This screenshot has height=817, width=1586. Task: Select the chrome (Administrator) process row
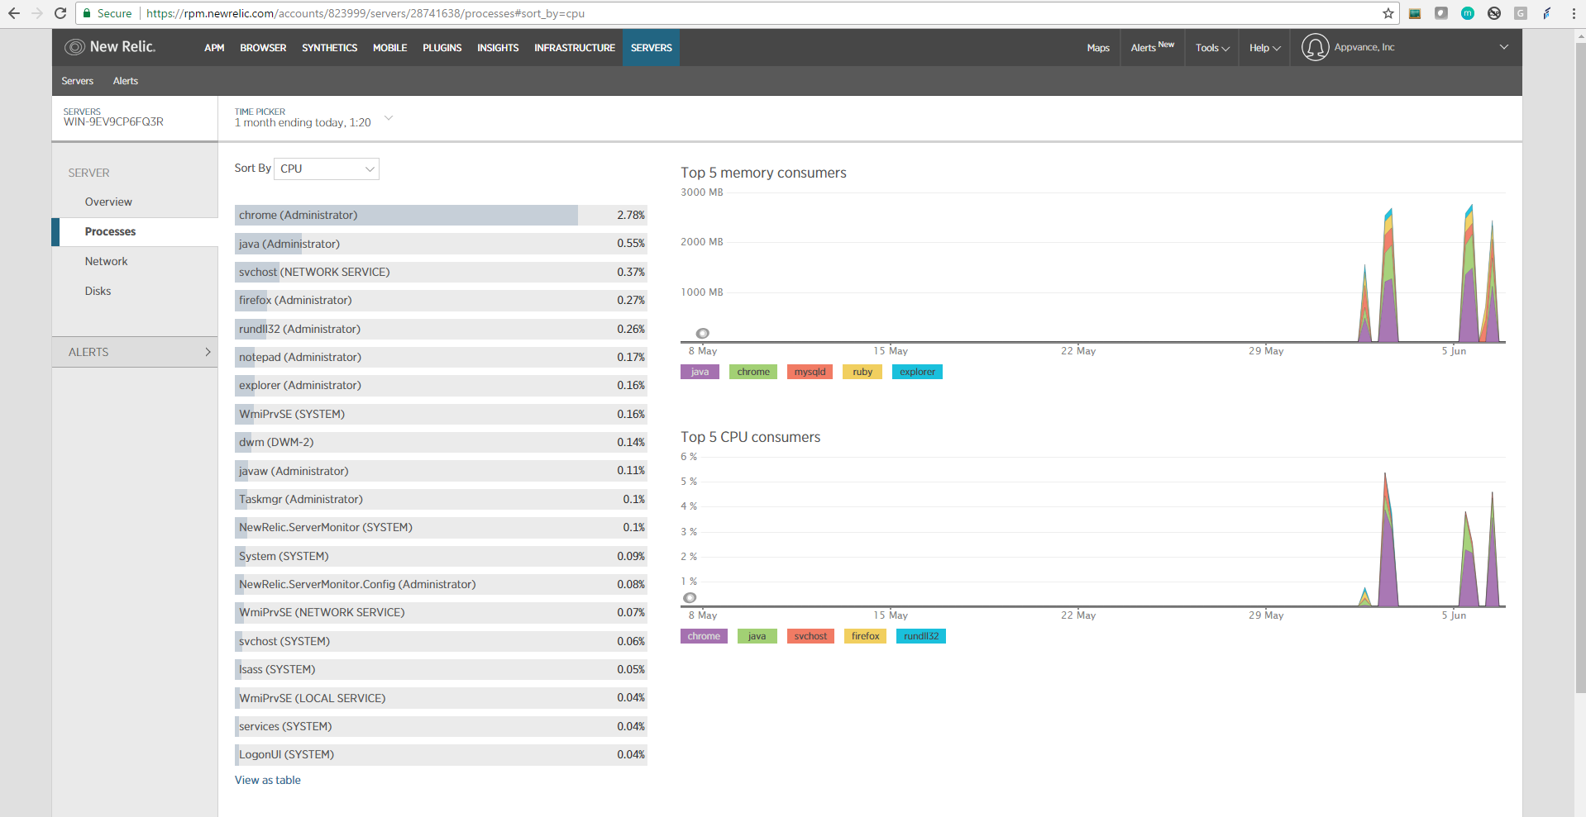[x=441, y=215]
